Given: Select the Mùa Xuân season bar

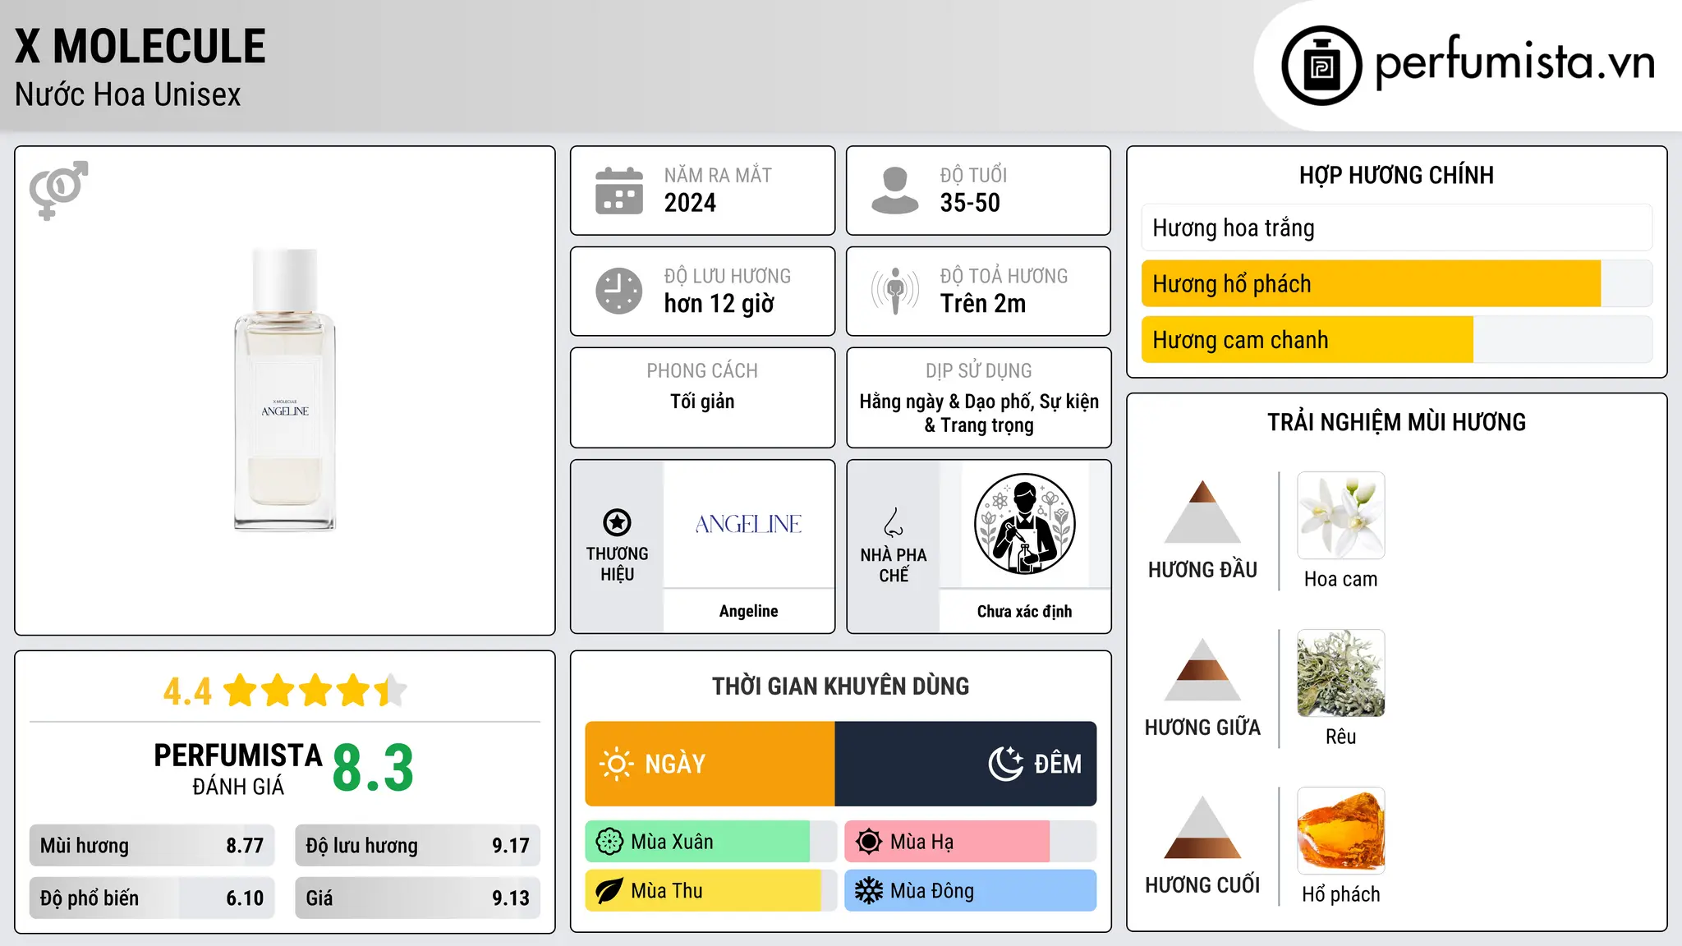Looking at the screenshot, I should tap(710, 842).
